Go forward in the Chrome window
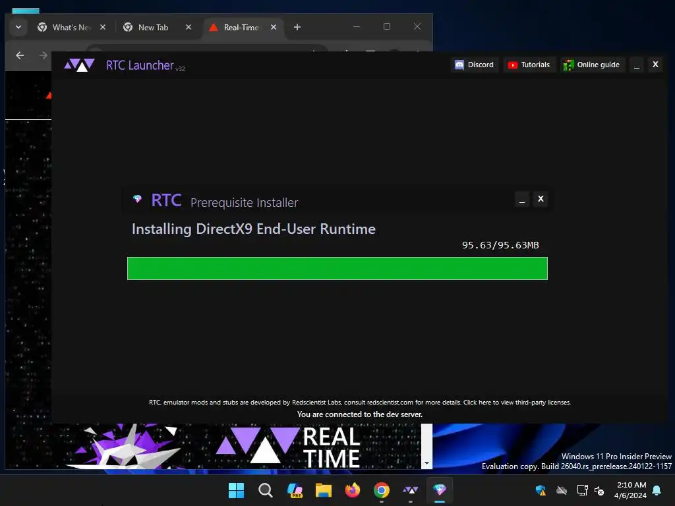Screen dimensions: 675x506 [43, 55]
